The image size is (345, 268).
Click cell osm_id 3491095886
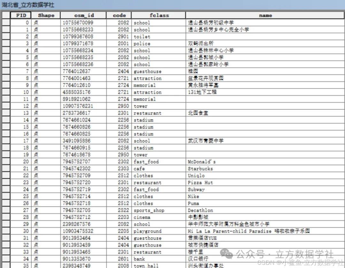coord(84,141)
